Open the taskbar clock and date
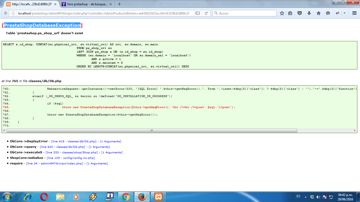Image resolution: width=360 pixels, height=202 pixels. (x=345, y=197)
